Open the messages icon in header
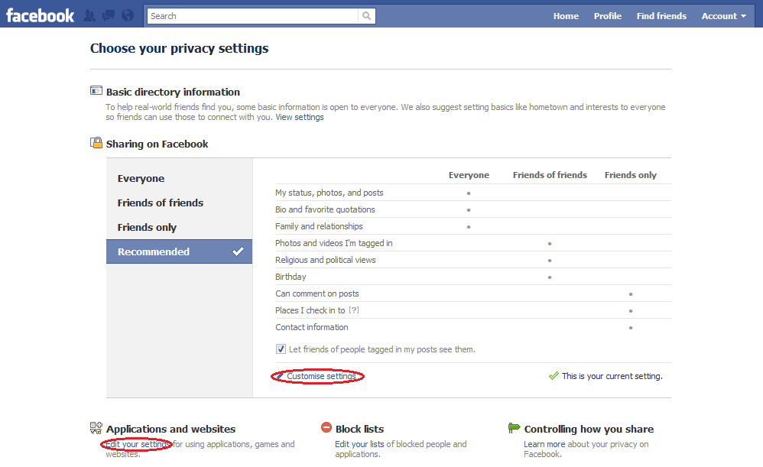The image size is (763, 467). pyautogui.click(x=109, y=15)
